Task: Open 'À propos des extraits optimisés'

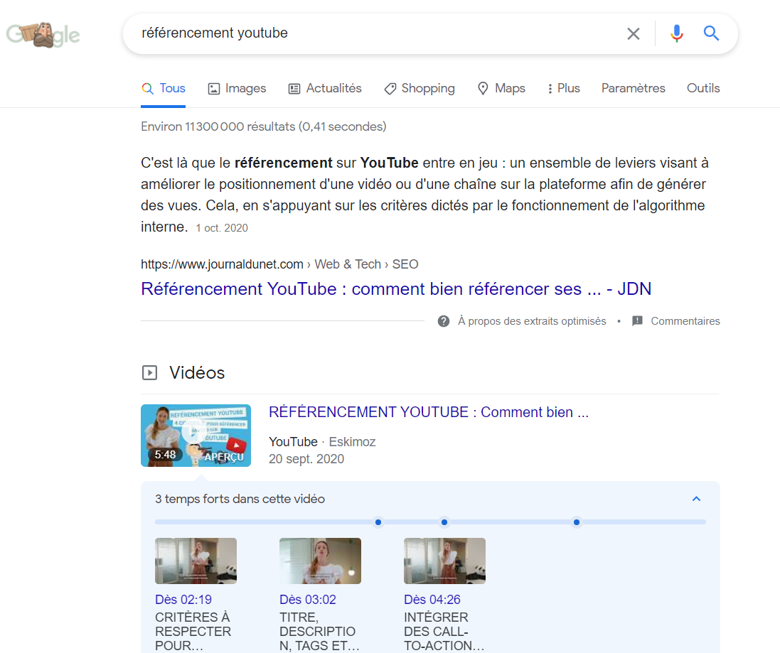Action: coord(532,321)
